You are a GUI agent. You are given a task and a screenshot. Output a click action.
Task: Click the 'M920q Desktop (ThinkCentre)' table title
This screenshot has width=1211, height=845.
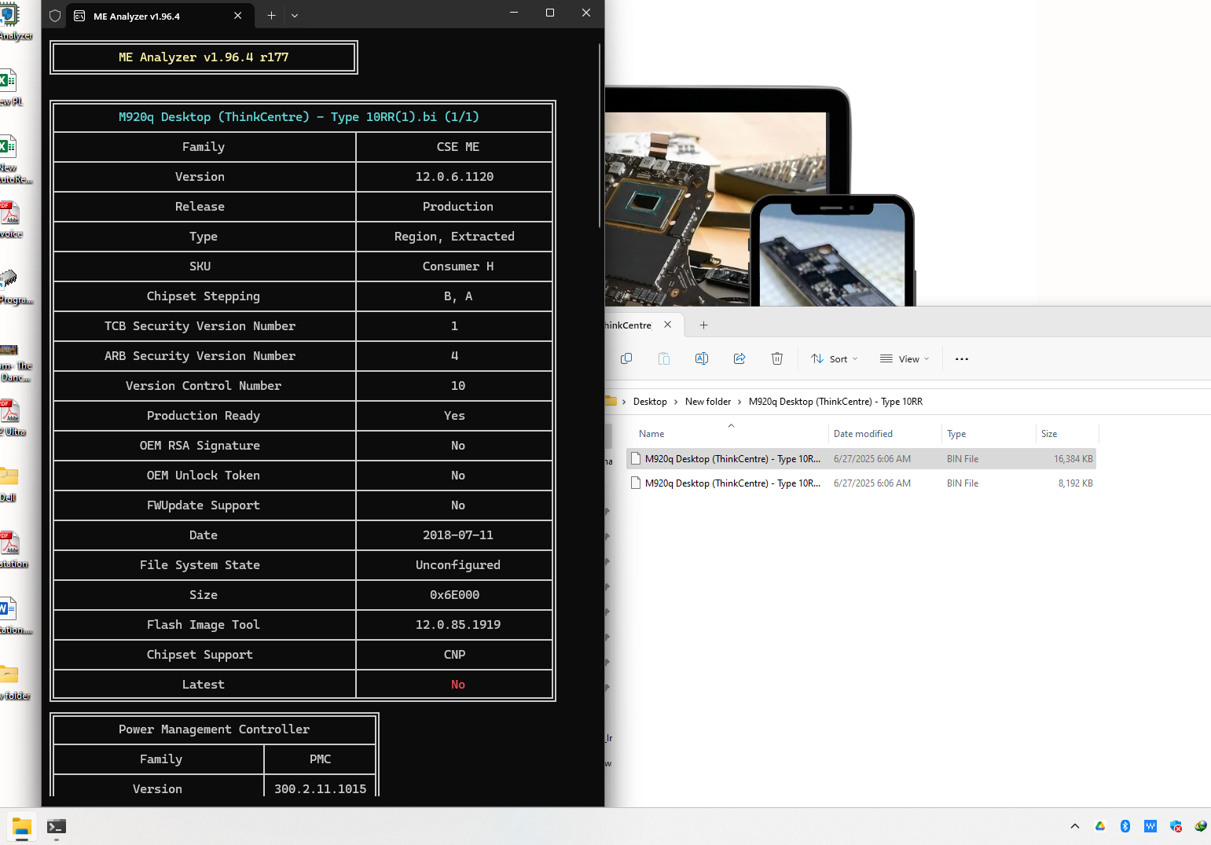[299, 117]
